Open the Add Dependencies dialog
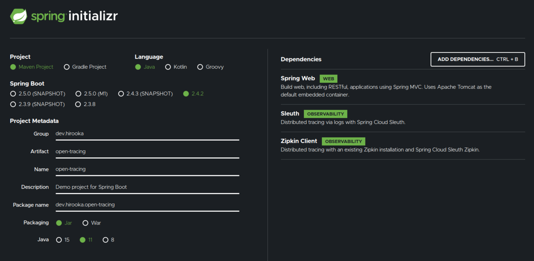 477,59
